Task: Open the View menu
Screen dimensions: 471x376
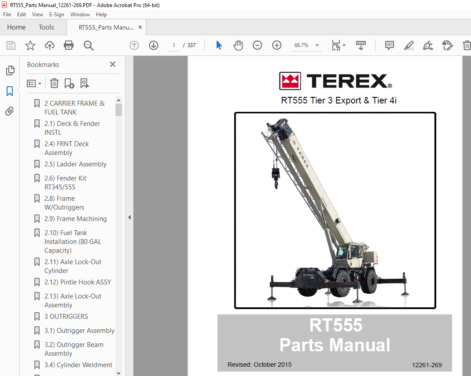Action: pos(37,15)
